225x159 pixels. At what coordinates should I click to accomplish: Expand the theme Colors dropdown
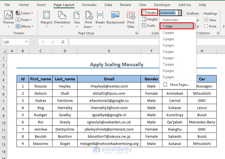24,13
